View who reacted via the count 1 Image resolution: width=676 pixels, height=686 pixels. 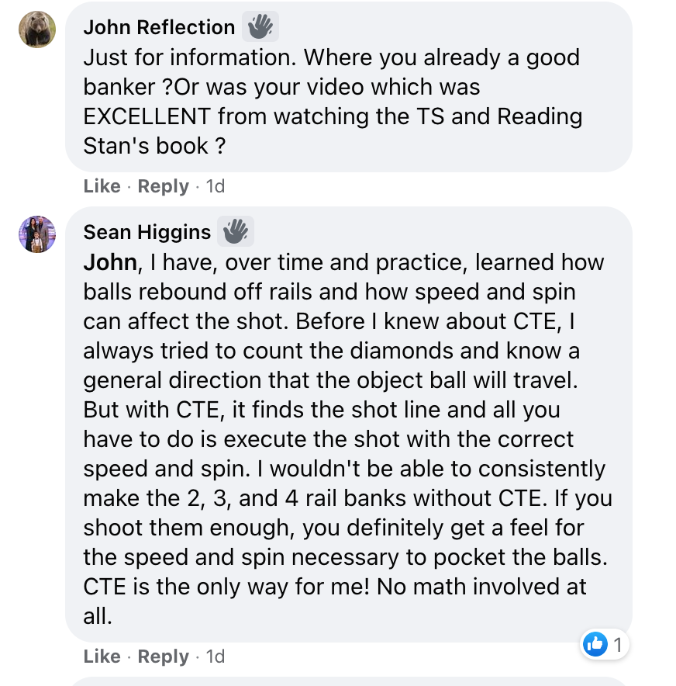[618, 643]
